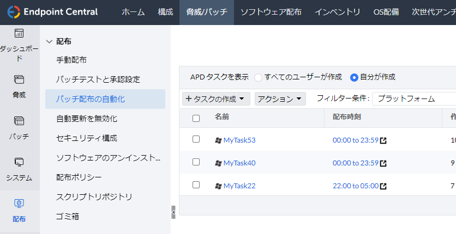Click the sidebar panel resize handle

(x=173, y=211)
